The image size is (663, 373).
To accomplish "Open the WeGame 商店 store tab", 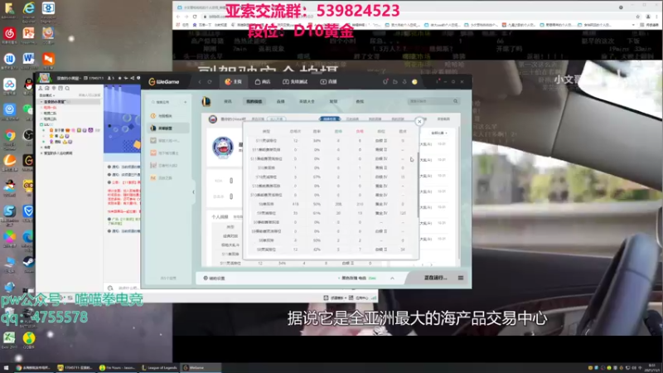I will (263, 81).
